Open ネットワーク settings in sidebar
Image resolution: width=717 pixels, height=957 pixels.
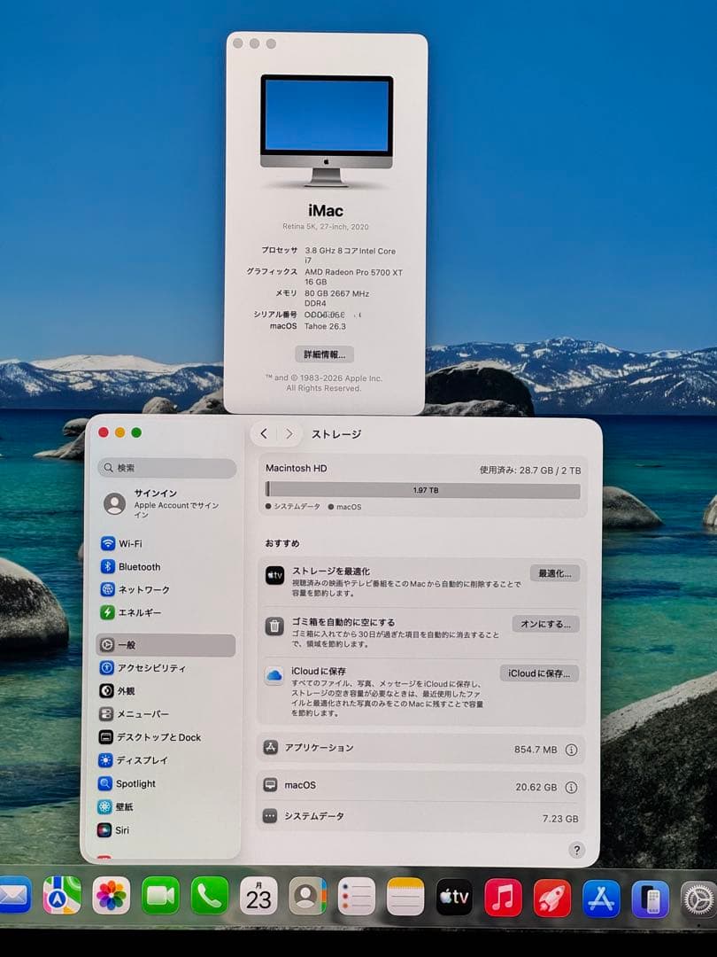[135, 589]
